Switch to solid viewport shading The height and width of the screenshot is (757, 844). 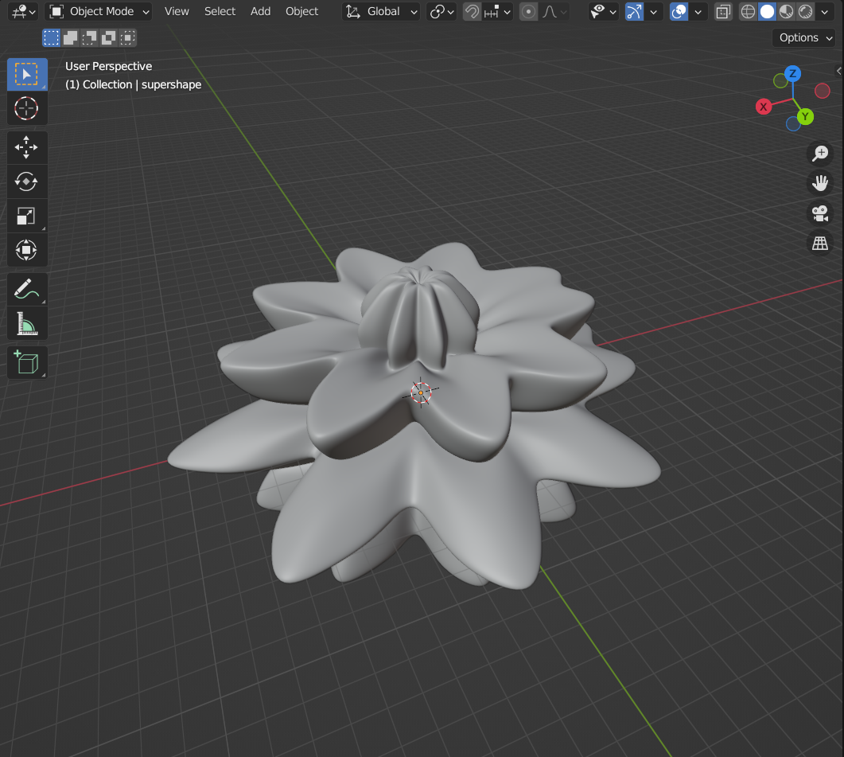[767, 11]
